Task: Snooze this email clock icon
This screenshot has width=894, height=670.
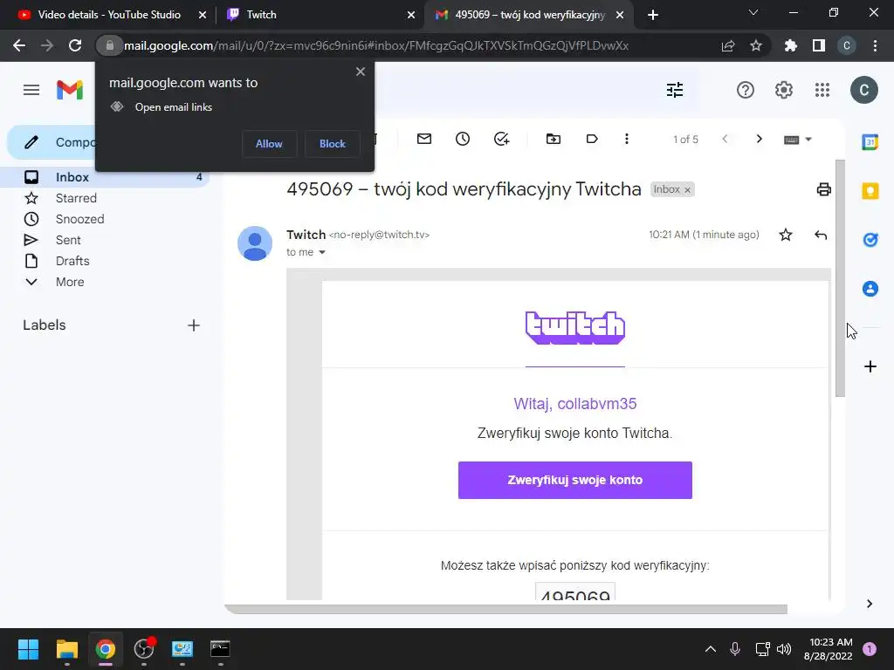Action: tap(463, 139)
